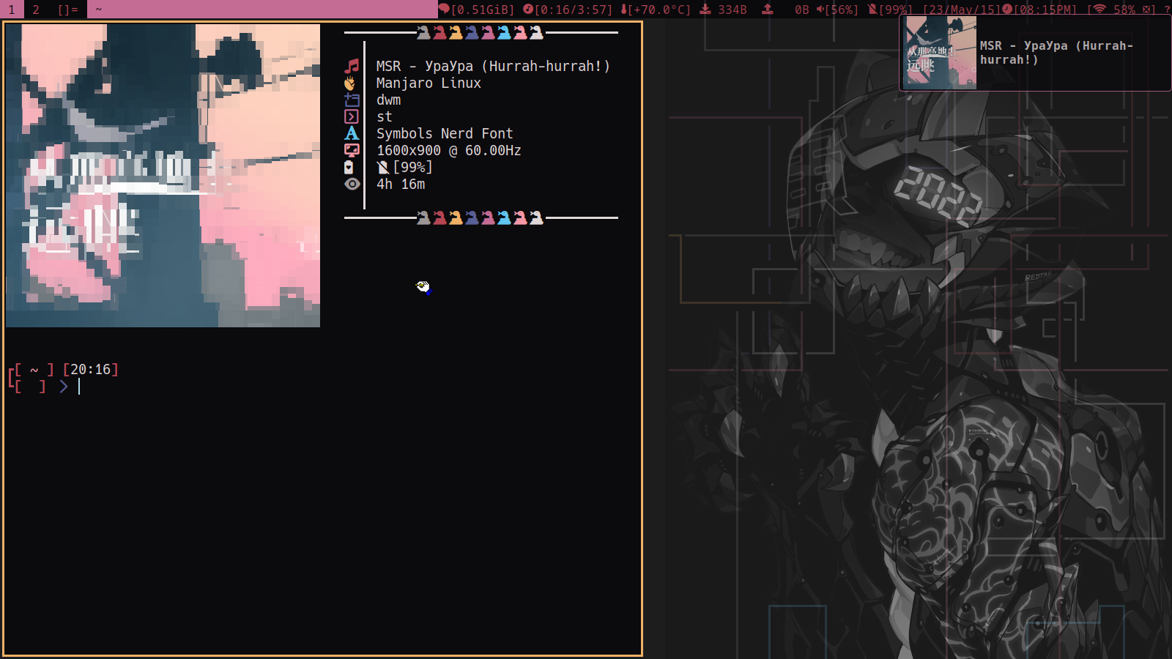Viewport: 1172px width, 659px height.
Task: Click the cyan duck in bottom color row
Action: (504, 217)
